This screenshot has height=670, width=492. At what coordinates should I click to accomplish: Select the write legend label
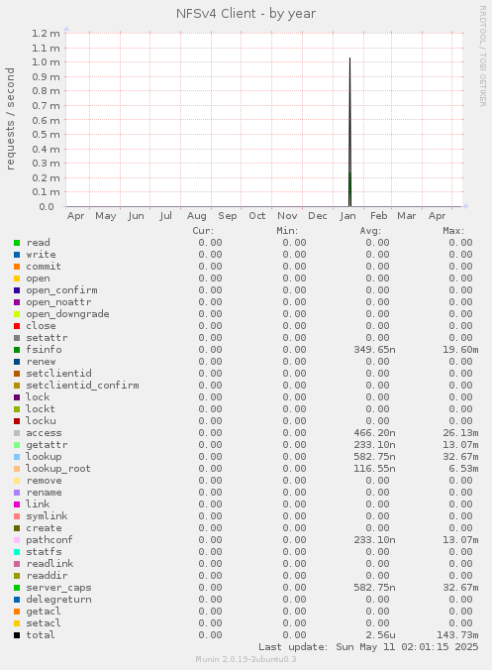(41, 255)
